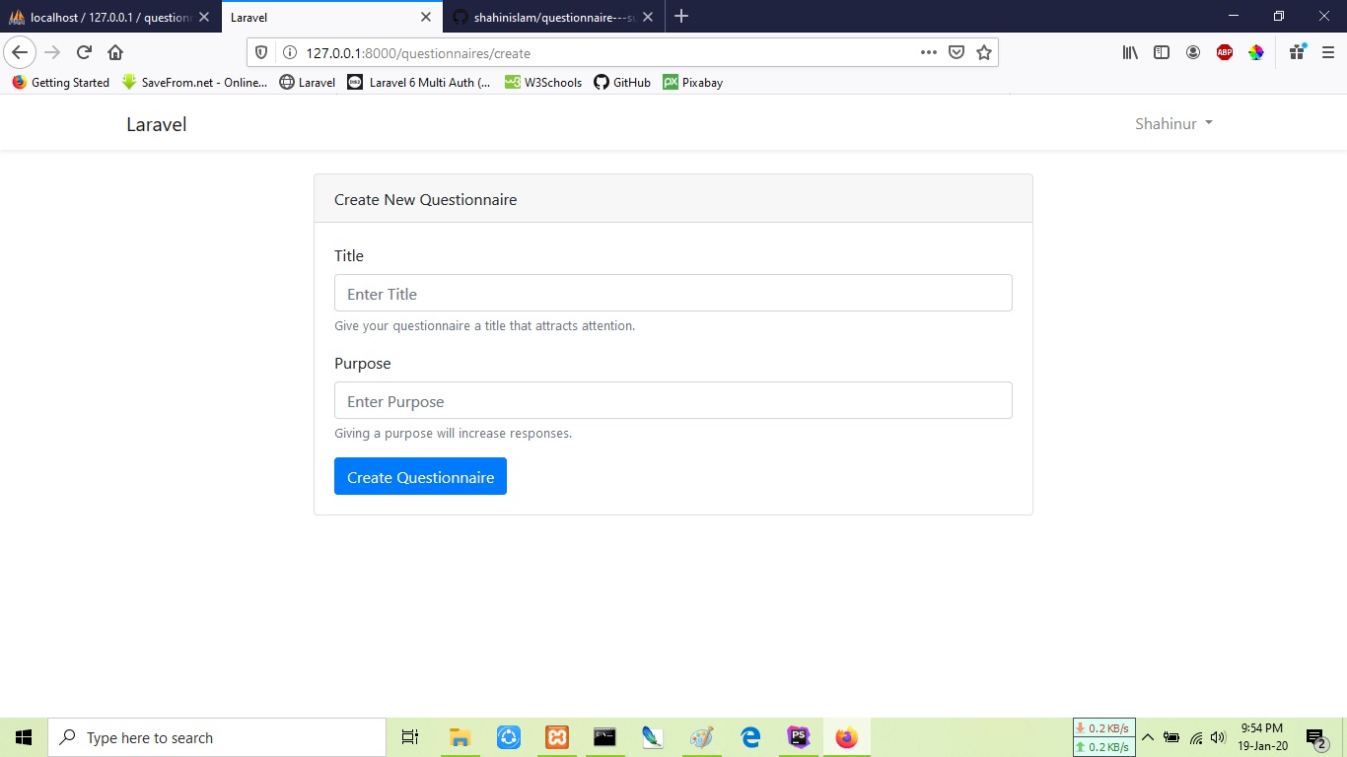Click the Adblock Plus extension icon
Screen dimensions: 1347x757
coord(1224,52)
